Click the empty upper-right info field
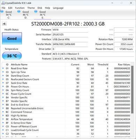This screenshot has width=136, height=139. (x=124, y=30)
